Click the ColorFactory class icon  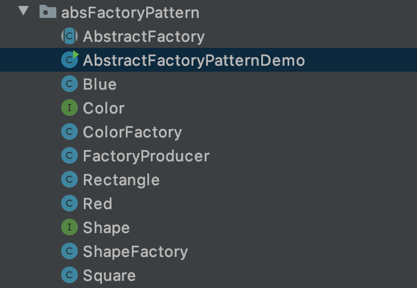(x=69, y=132)
